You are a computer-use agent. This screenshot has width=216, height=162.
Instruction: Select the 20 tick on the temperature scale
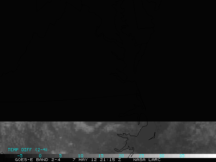click(x=121, y=156)
